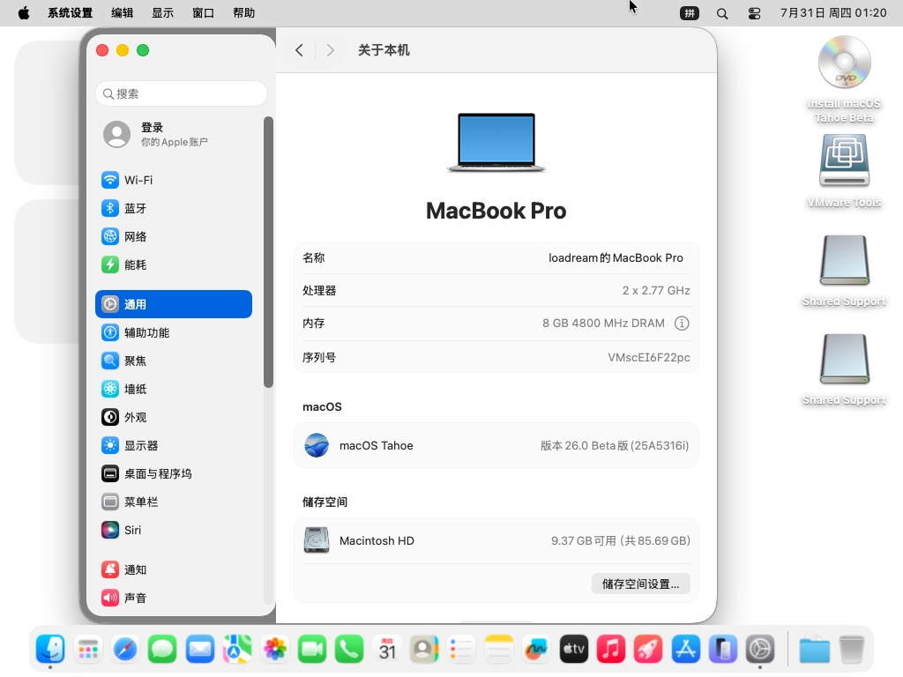Open 蓝牙 (Bluetooth) settings

(x=174, y=208)
